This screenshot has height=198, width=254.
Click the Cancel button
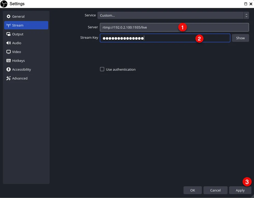click(x=215, y=190)
